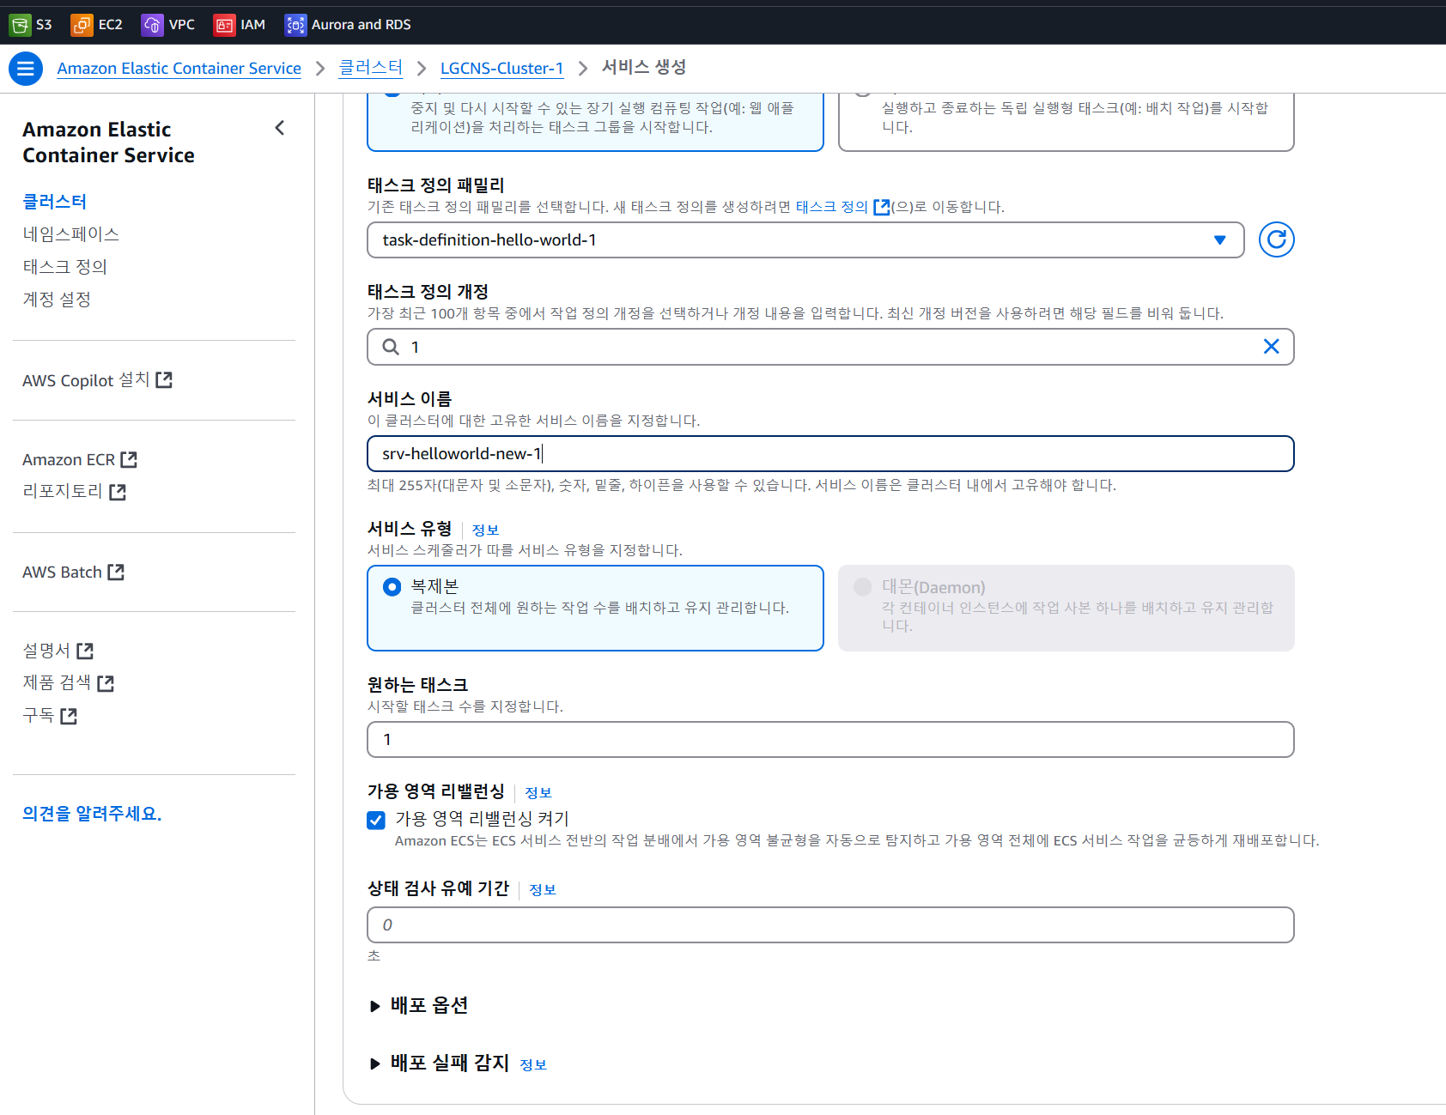This screenshot has width=1446, height=1115.
Task: Toggle 가용 영역 리밸런싱 켜기 checkbox
Action: 376,821
